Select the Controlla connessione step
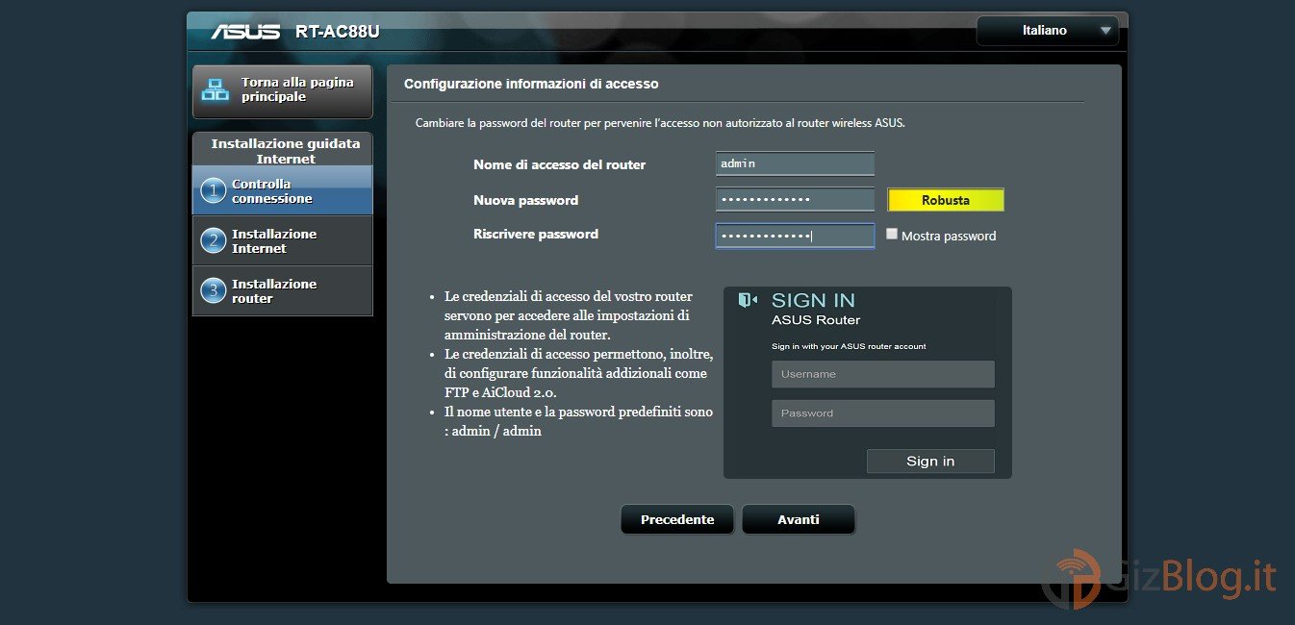Viewport: 1295px width, 625px height. [283, 190]
